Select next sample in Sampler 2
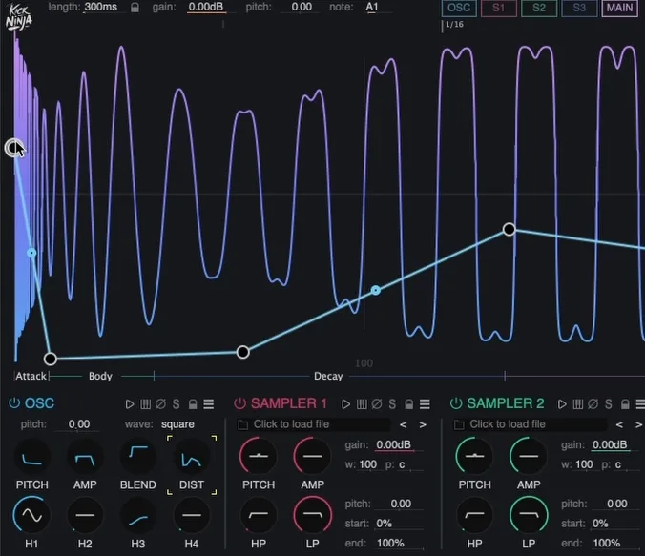The width and height of the screenshot is (645, 556). click(638, 424)
